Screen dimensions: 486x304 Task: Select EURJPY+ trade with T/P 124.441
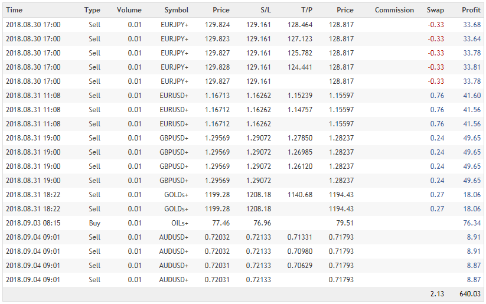tap(243, 67)
